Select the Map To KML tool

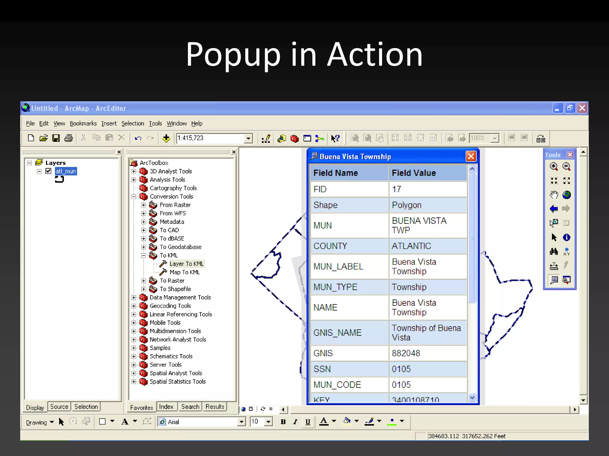click(x=185, y=272)
